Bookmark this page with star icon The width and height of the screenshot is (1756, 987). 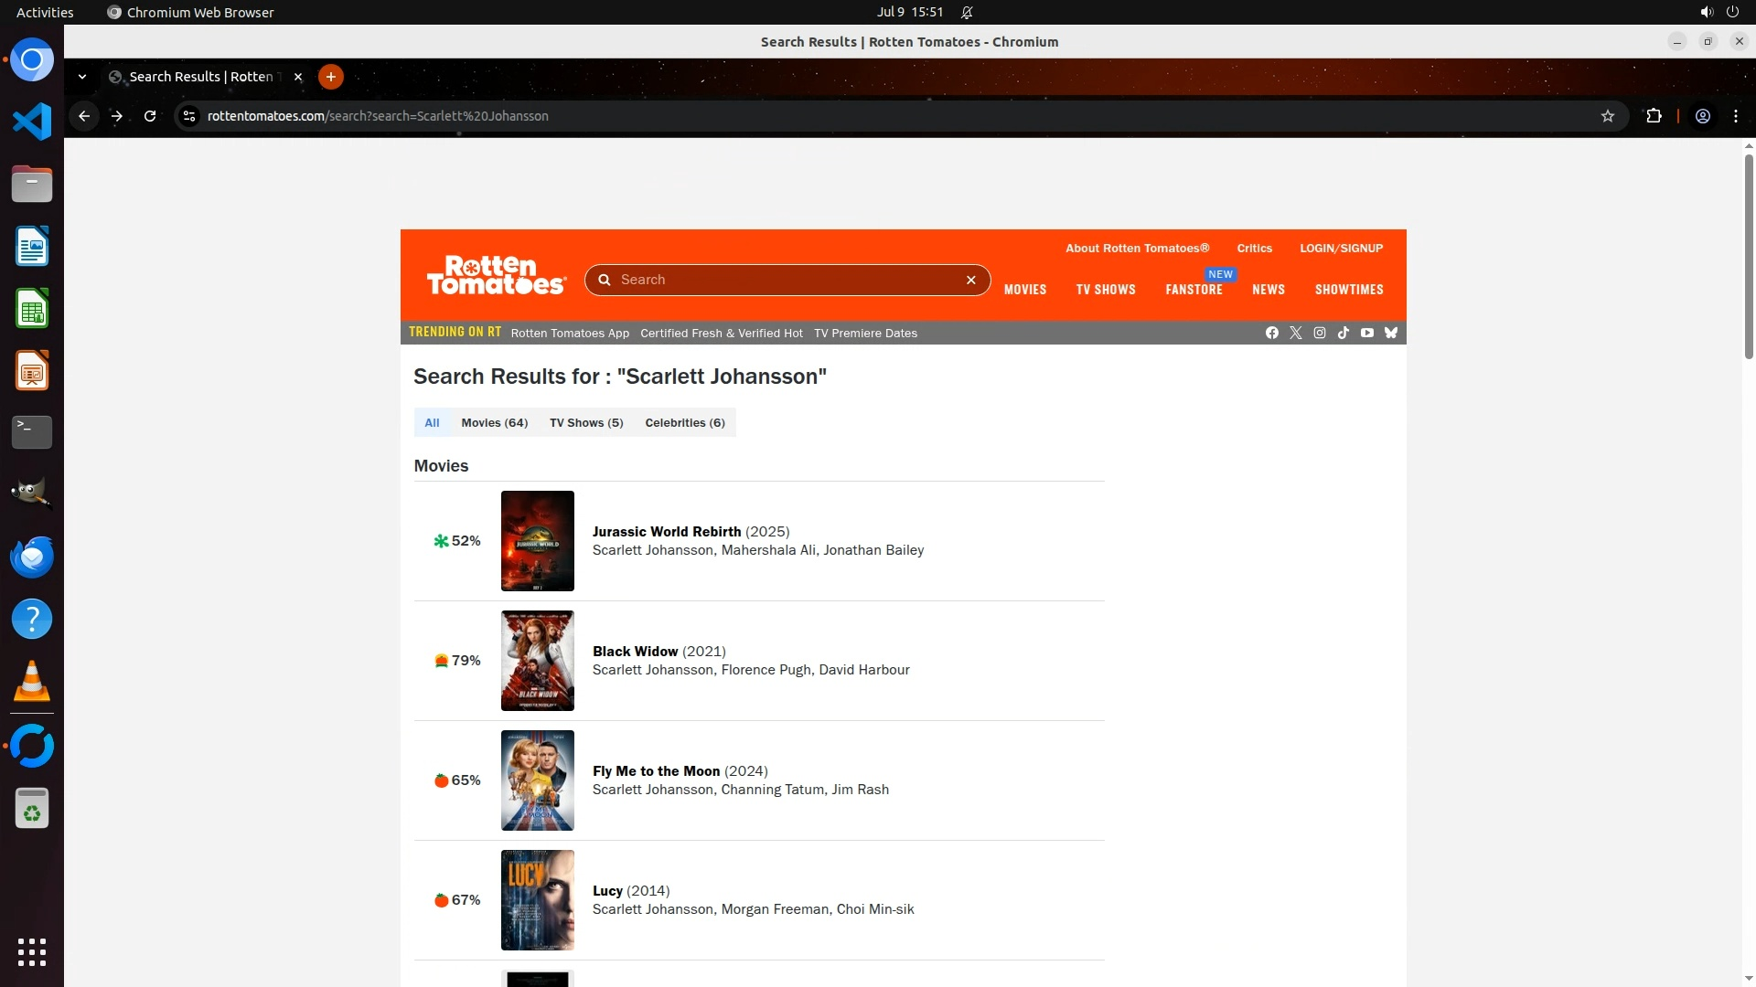tap(1607, 116)
